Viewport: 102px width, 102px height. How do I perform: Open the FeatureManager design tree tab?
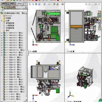[2, 8]
